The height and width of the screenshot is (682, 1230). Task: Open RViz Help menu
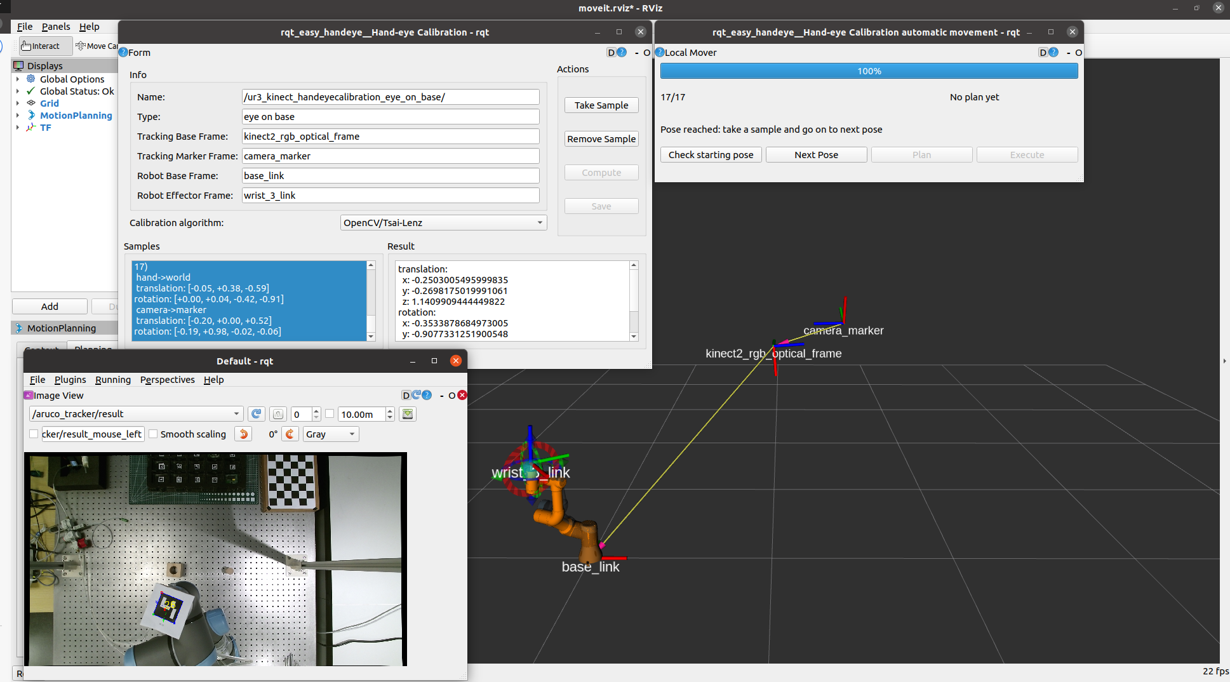coord(89,26)
